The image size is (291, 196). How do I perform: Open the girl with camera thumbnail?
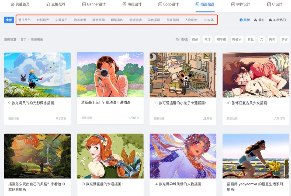pyautogui.click(x=110, y=74)
